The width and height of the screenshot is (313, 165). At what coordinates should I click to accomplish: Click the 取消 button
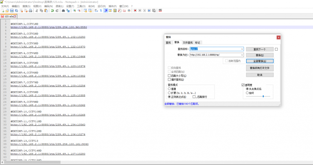[x=260, y=75]
